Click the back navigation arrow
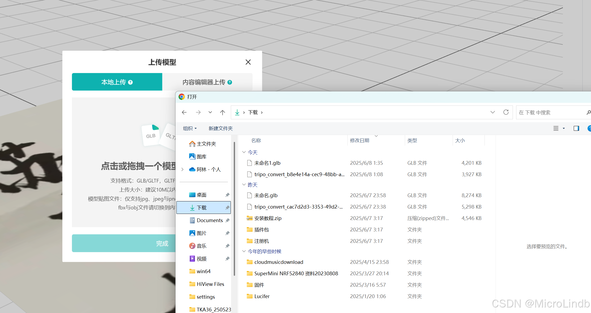591x313 pixels. coord(184,112)
